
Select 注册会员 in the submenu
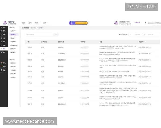[x=13, y=63]
